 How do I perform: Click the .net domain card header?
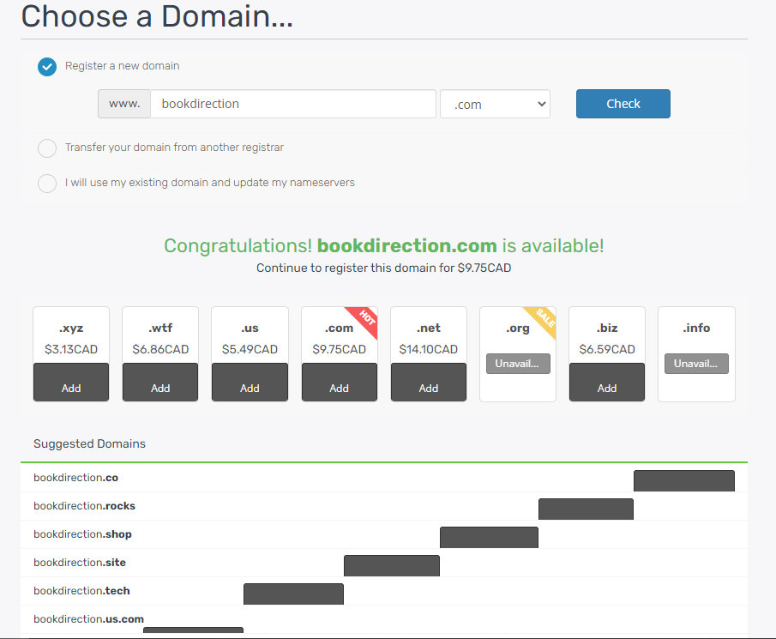(428, 328)
